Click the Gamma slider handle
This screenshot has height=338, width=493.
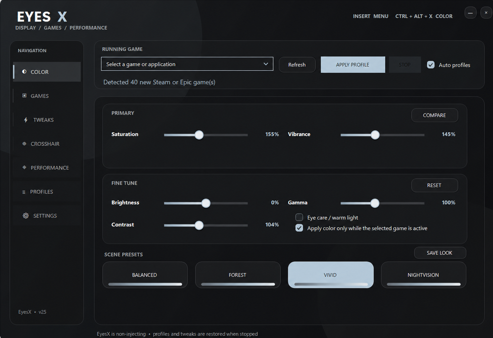click(375, 203)
